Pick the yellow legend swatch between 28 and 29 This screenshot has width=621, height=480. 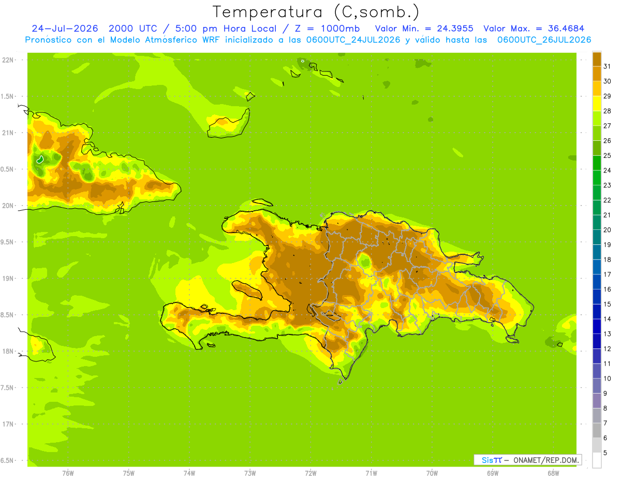[597, 104]
